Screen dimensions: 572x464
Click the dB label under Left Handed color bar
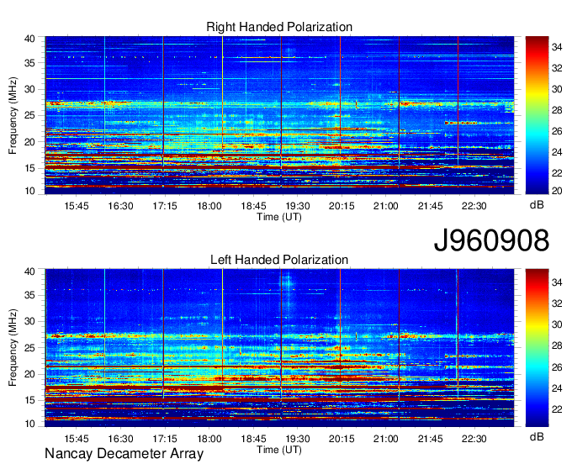point(537,436)
